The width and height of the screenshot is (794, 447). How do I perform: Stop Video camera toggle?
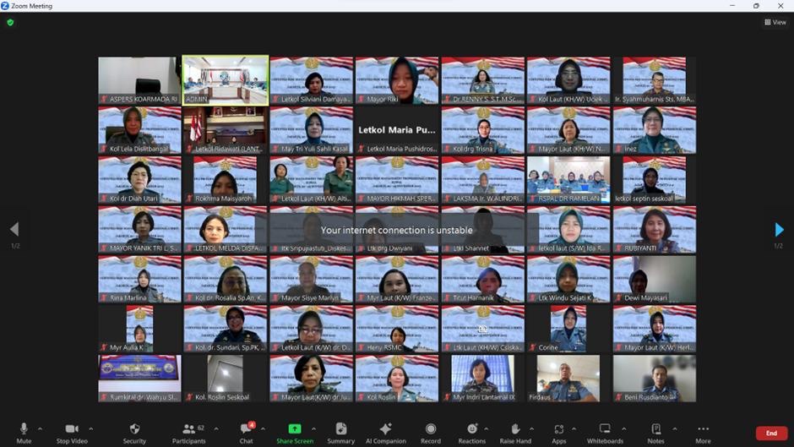click(x=73, y=432)
